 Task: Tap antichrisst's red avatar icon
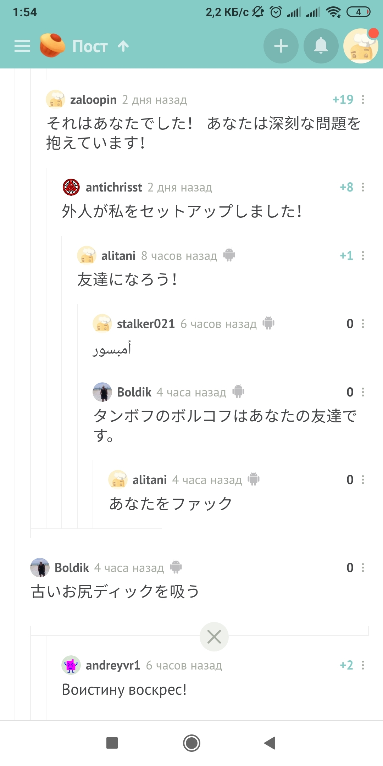(71, 187)
